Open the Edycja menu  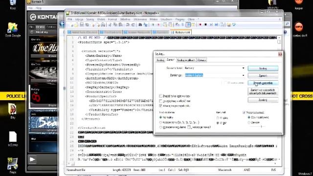tap(79, 20)
